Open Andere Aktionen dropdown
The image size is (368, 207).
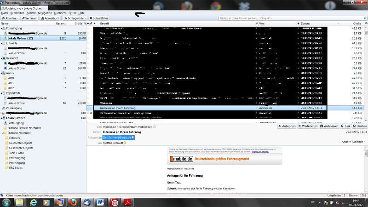pyautogui.click(x=353, y=142)
